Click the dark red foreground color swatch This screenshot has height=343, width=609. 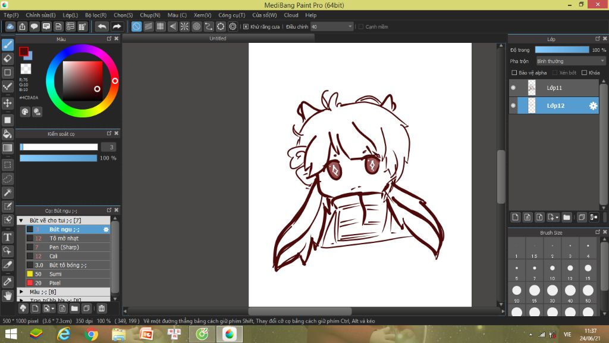23,51
